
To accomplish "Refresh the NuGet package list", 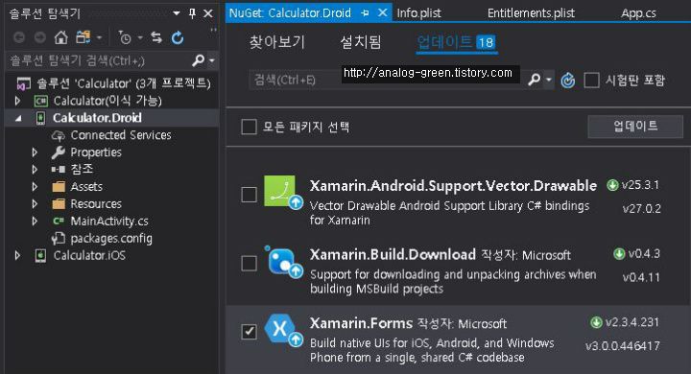I will [568, 81].
